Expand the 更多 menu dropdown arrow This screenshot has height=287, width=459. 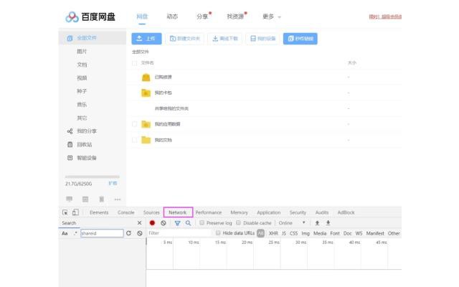(279, 17)
